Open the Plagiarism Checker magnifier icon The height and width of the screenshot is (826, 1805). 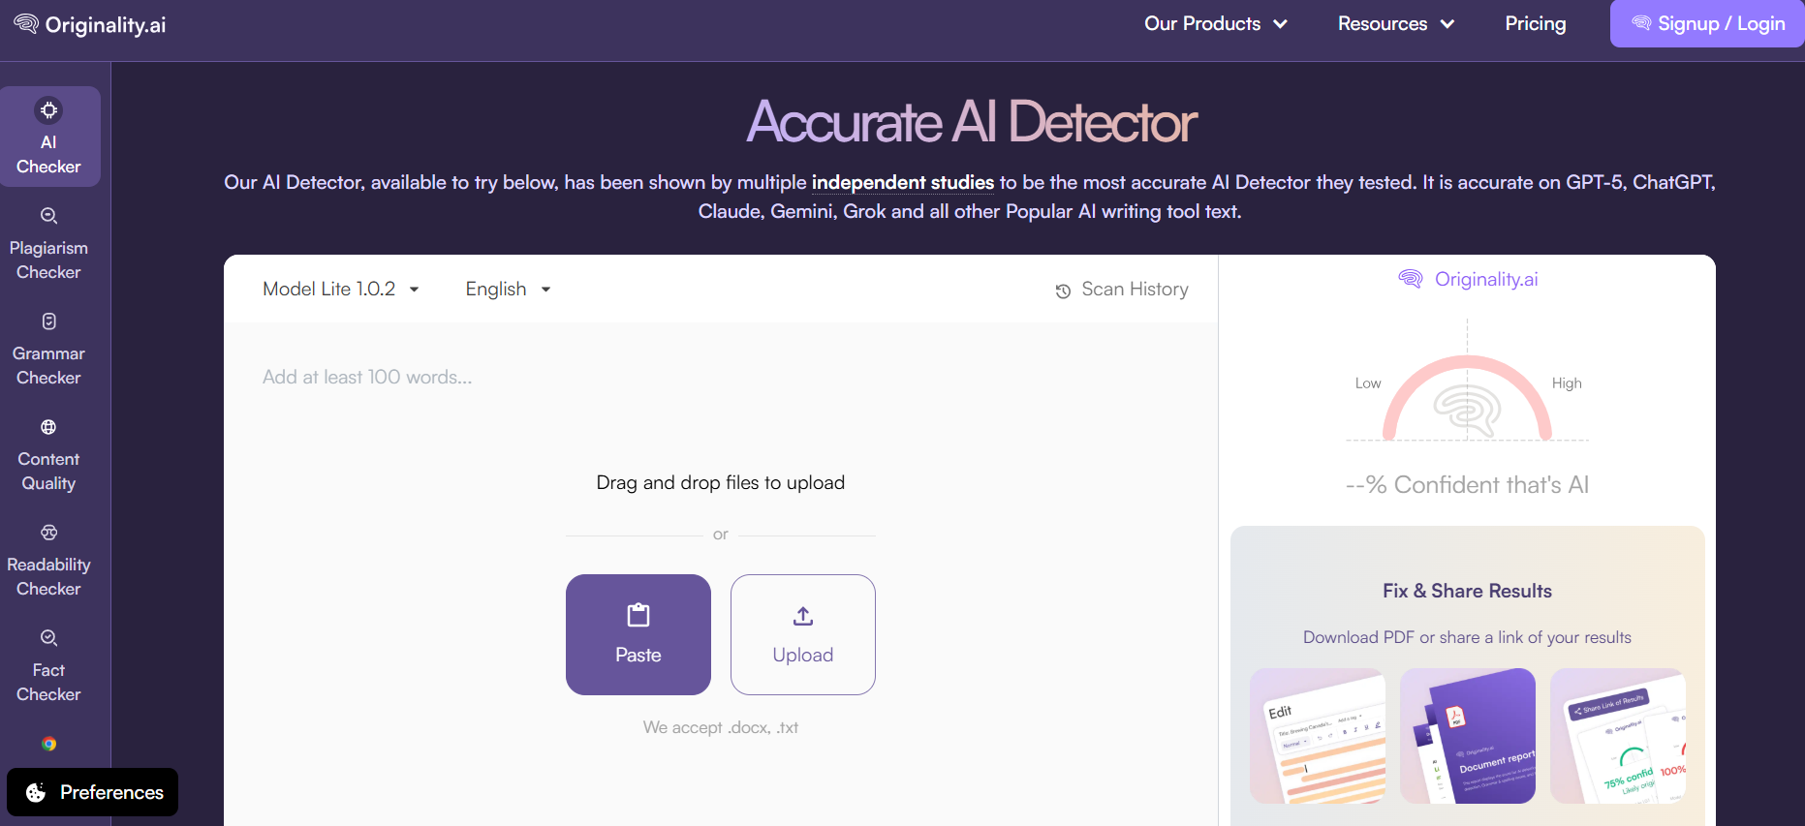pos(48,216)
